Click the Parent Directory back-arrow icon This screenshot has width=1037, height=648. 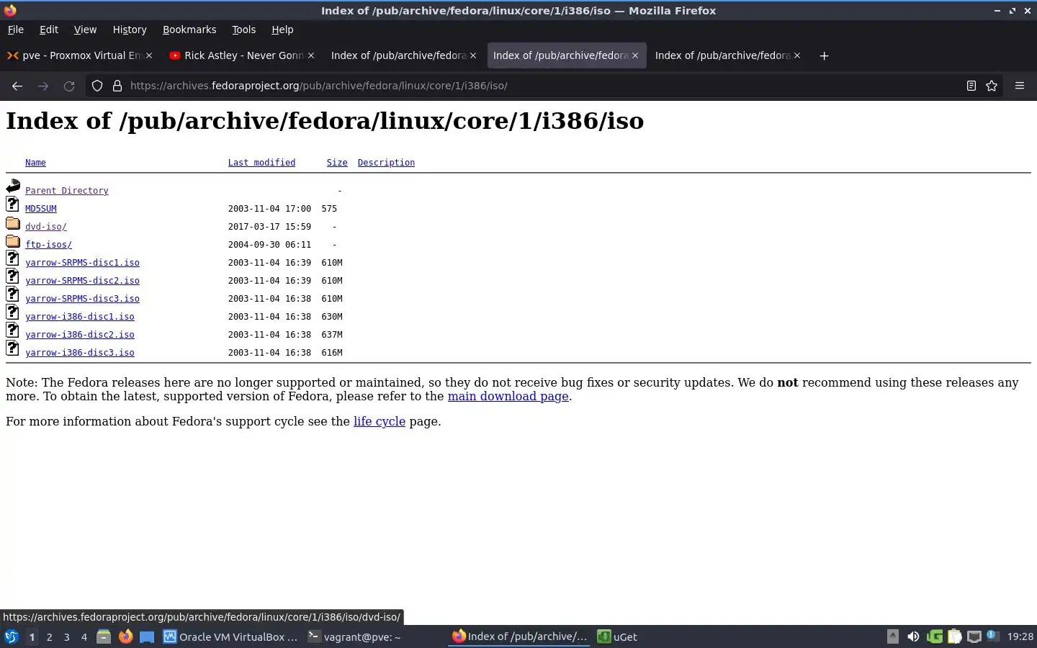click(13, 186)
